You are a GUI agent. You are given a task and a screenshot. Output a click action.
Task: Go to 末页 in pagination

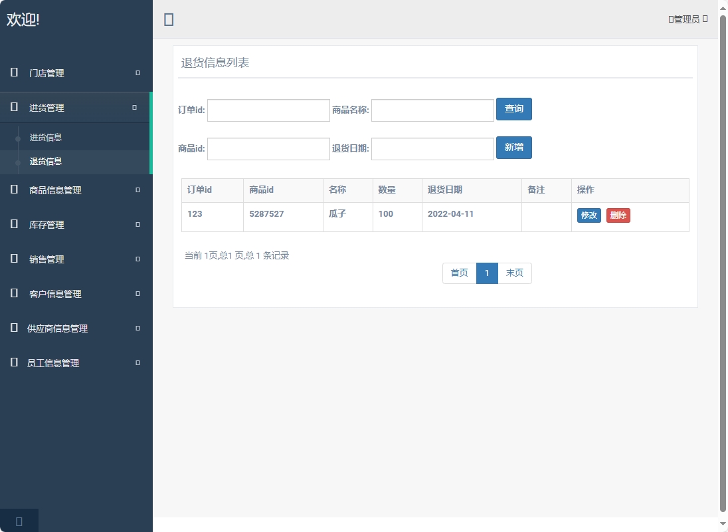pyautogui.click(x=515, y=273)
